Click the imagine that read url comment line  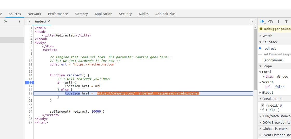click(x=111, y=57)
